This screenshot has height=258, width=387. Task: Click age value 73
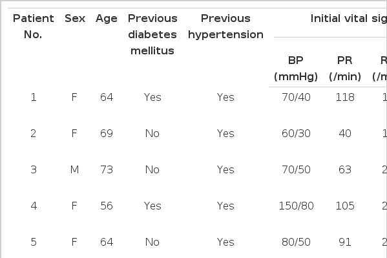pos(107,170)
